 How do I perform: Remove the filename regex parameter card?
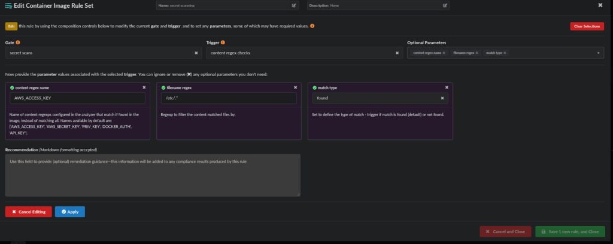click(295, 87)
